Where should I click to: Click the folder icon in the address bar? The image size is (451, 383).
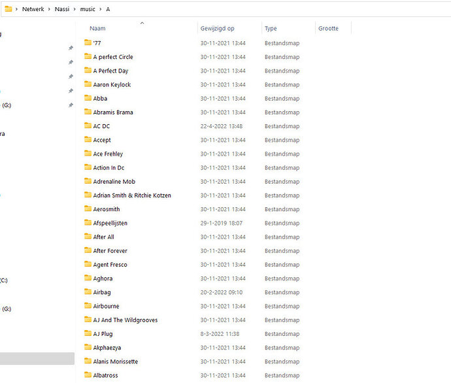click(x=8, y=9)
